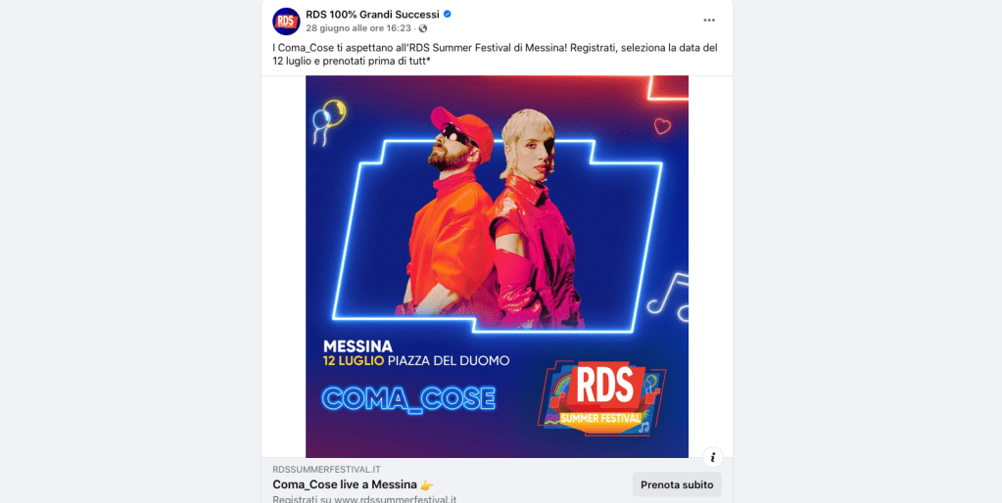This screenshot has height=503, width=1002.
Task: Click the Registrati su www.rdssummerfestival.it description
Action: tap(364, 498)
